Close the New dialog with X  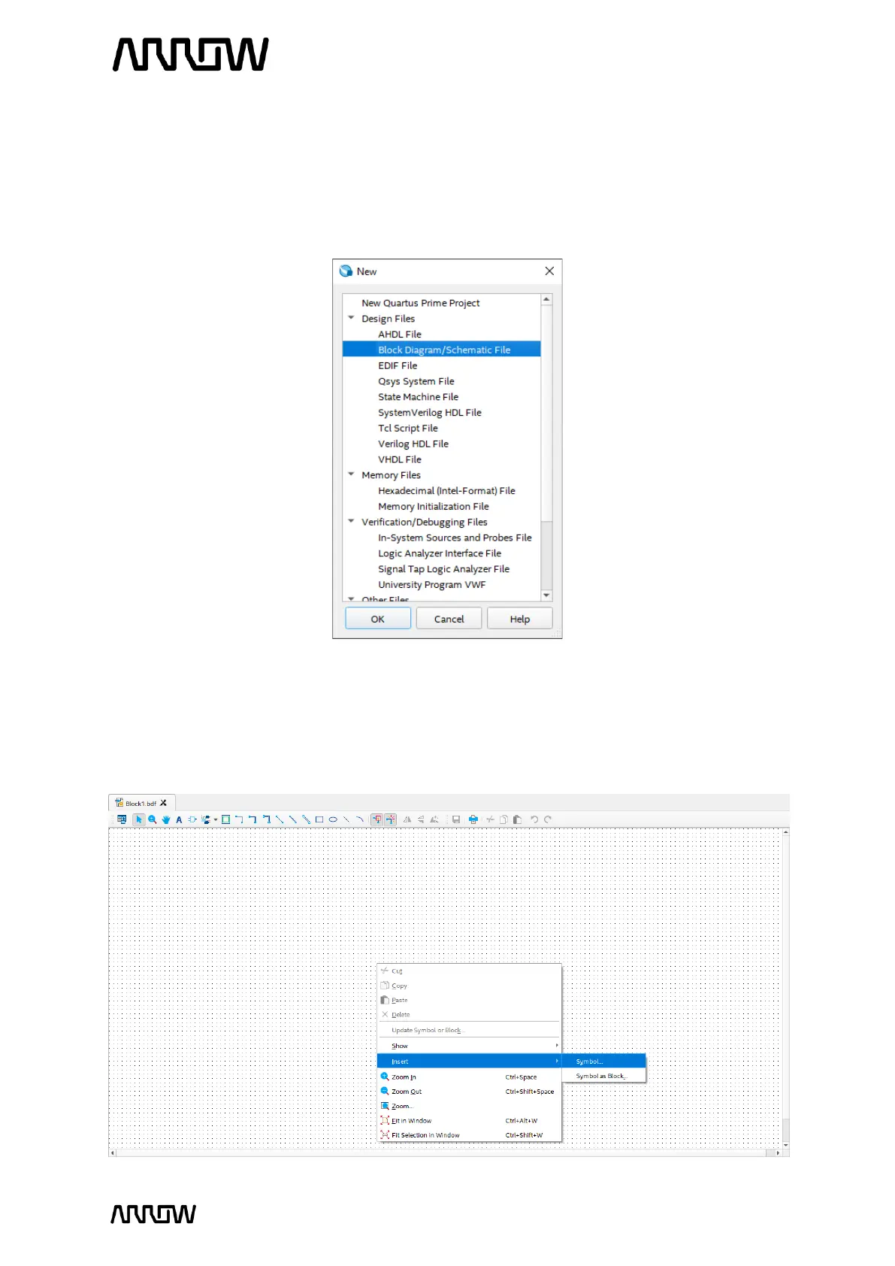[x=549, y=271]
